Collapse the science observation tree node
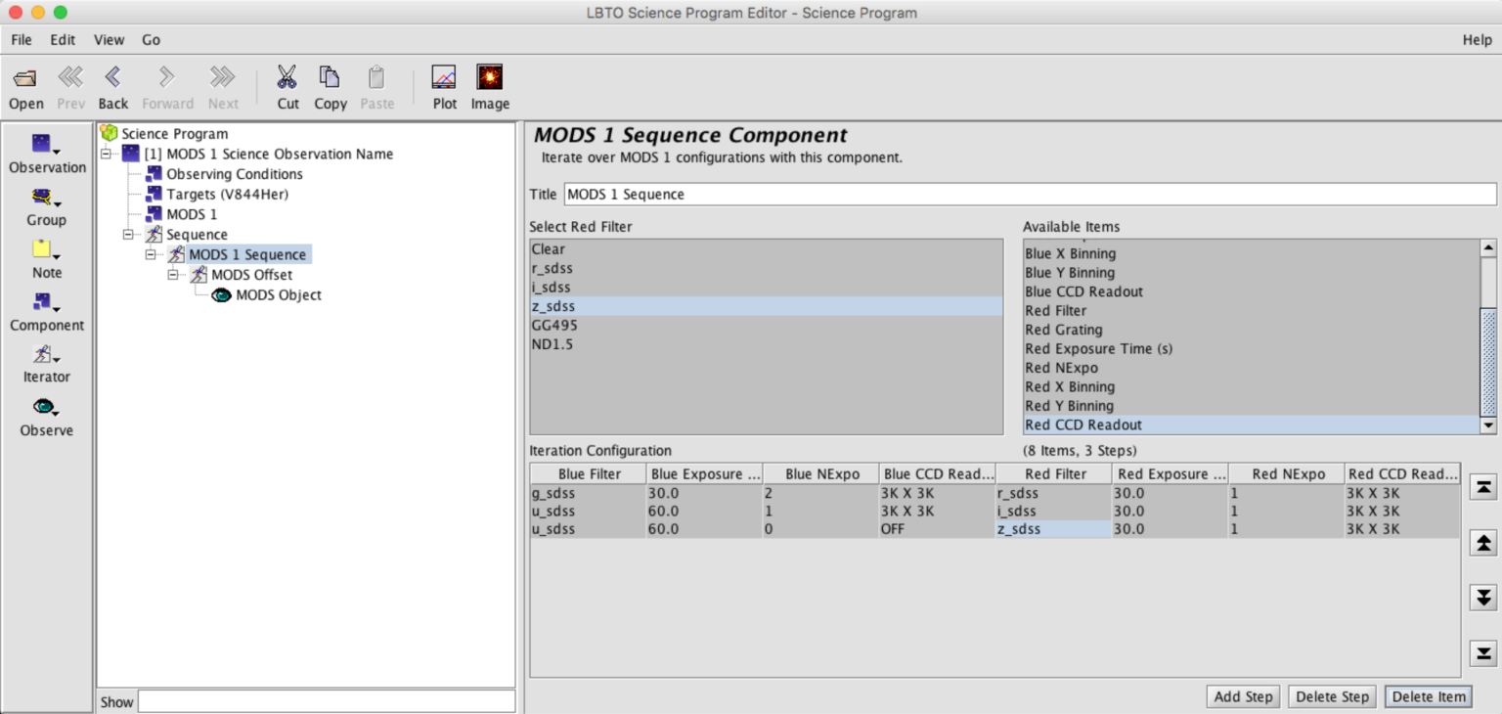Screen dimensions: 1502x714 [106, 154]
